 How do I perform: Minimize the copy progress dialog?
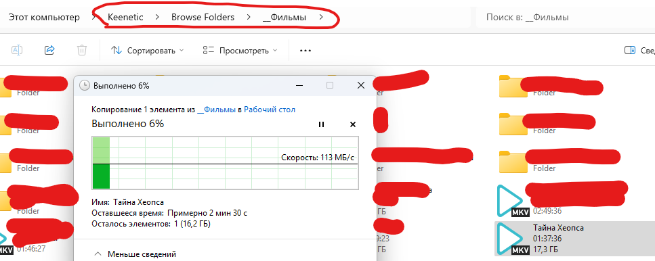pyautogui.click(x=299, y=85)
